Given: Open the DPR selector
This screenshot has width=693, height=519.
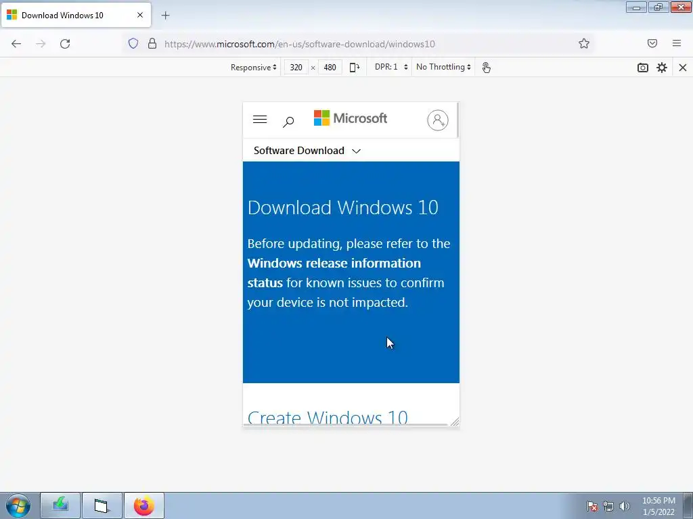Looking at the screenshot, I should 391,67.
